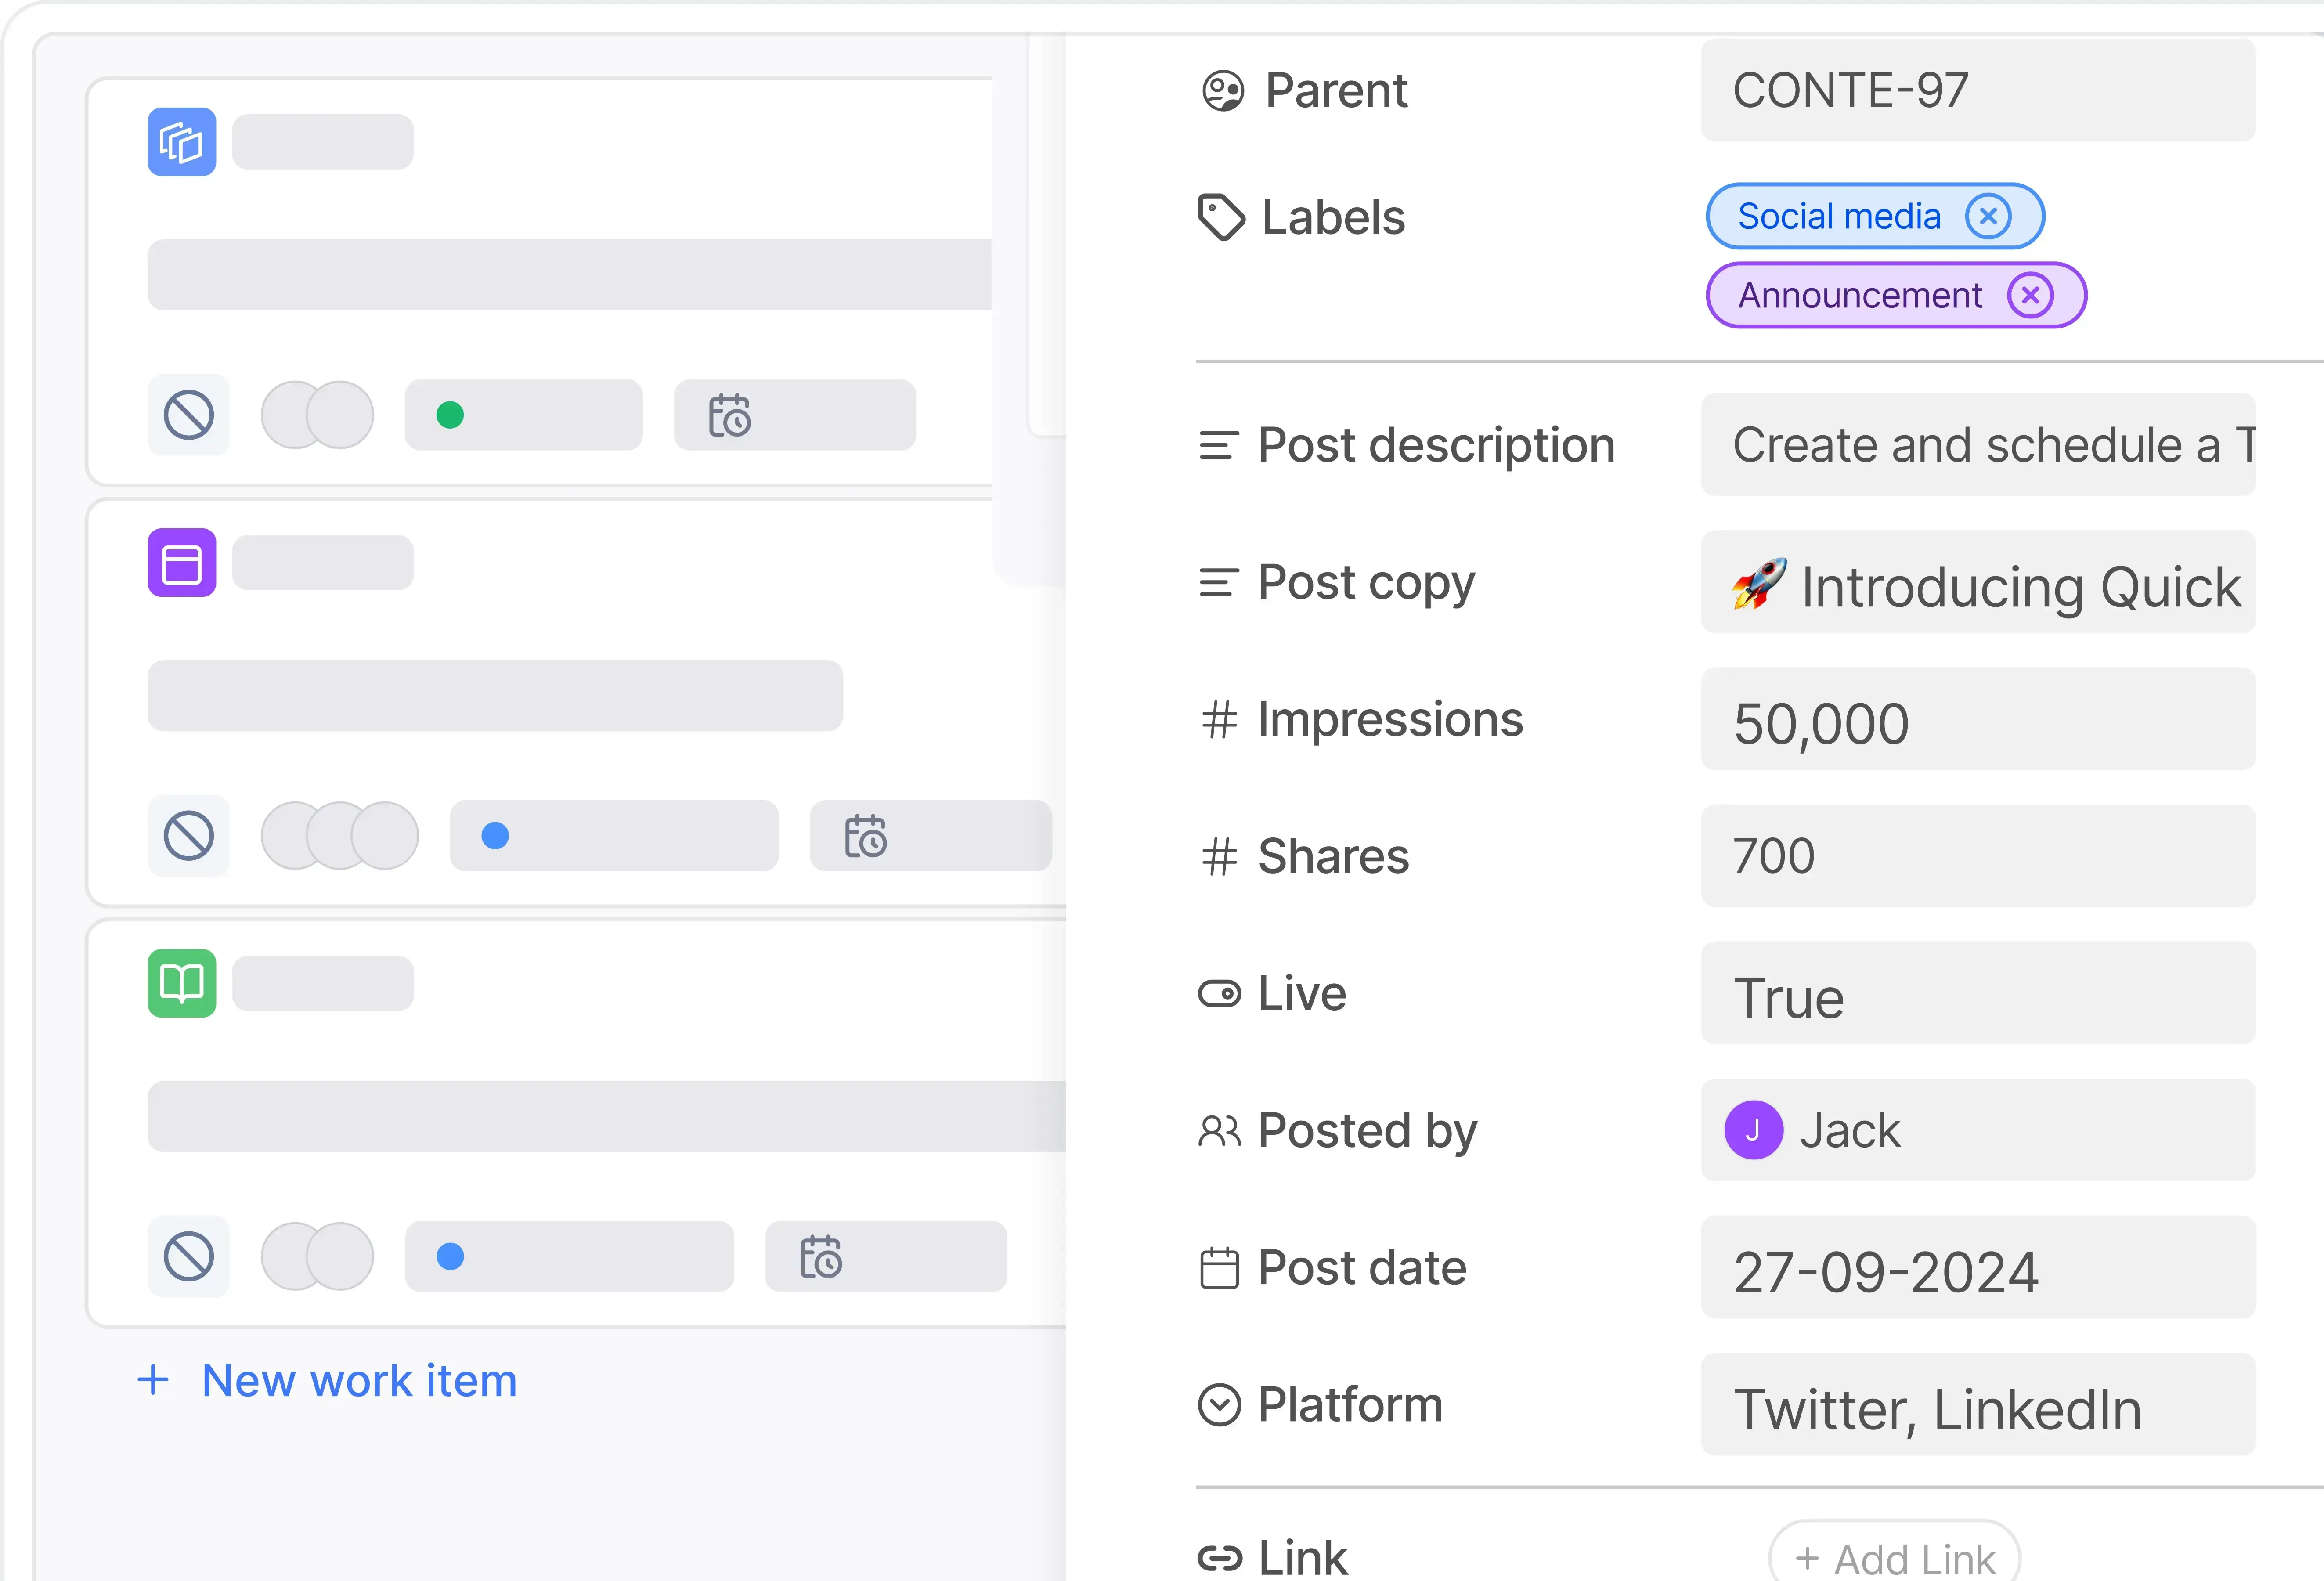Viewport: 2324px width, 1581px height.
Task: Open the Platform dropdown Twitter, LinkedIn
Action: (1977, 1405)
